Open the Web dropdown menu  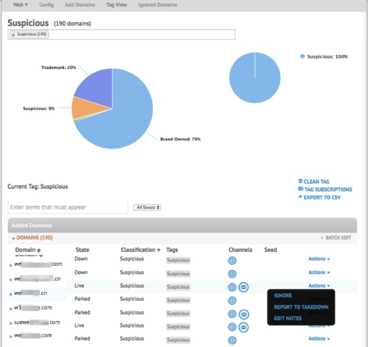(x=21, y=5)
